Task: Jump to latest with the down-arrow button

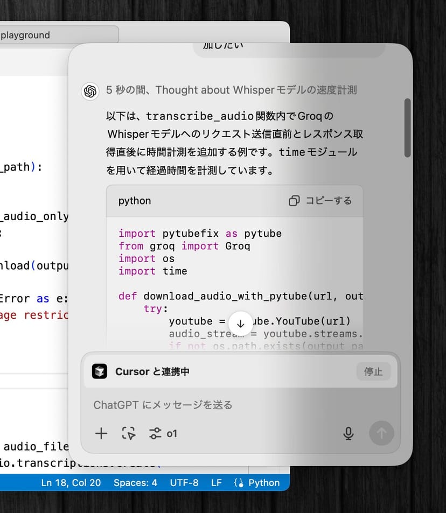Action: 241,324
